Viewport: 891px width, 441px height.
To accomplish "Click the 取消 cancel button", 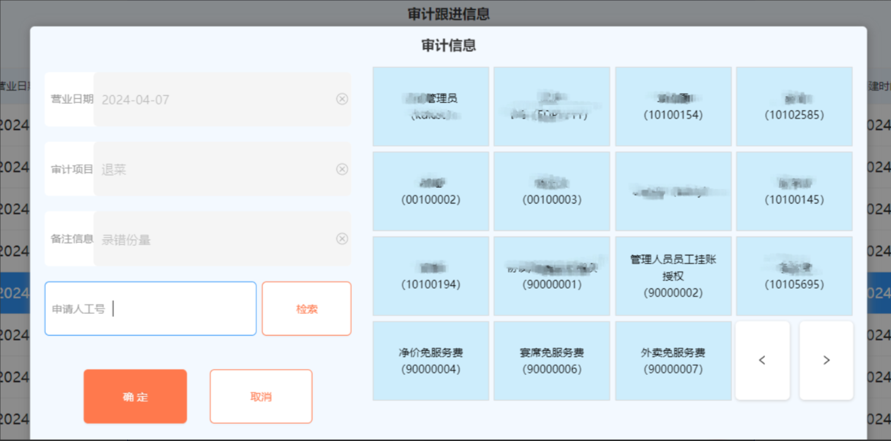I will point(261,396).
